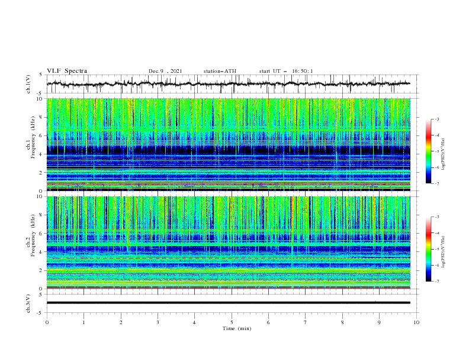Click the ch.1 colorbar '-7' label

(x=437, y=183)
